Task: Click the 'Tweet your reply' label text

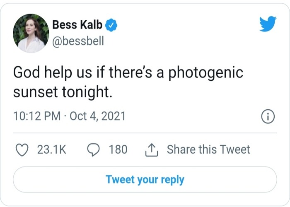Action: [x=145, y=180]
